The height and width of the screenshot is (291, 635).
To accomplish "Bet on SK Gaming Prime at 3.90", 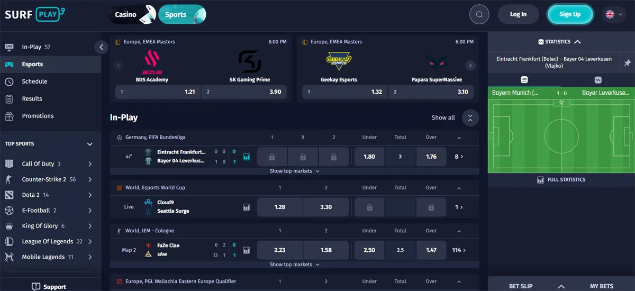I will tap(244, 92).
